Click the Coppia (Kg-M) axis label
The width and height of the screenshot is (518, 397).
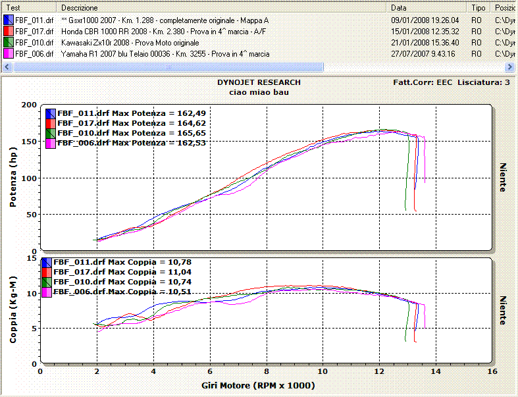(13, 309)
